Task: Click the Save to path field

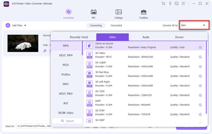Action: pyautogui.click(x=46, y=126)
